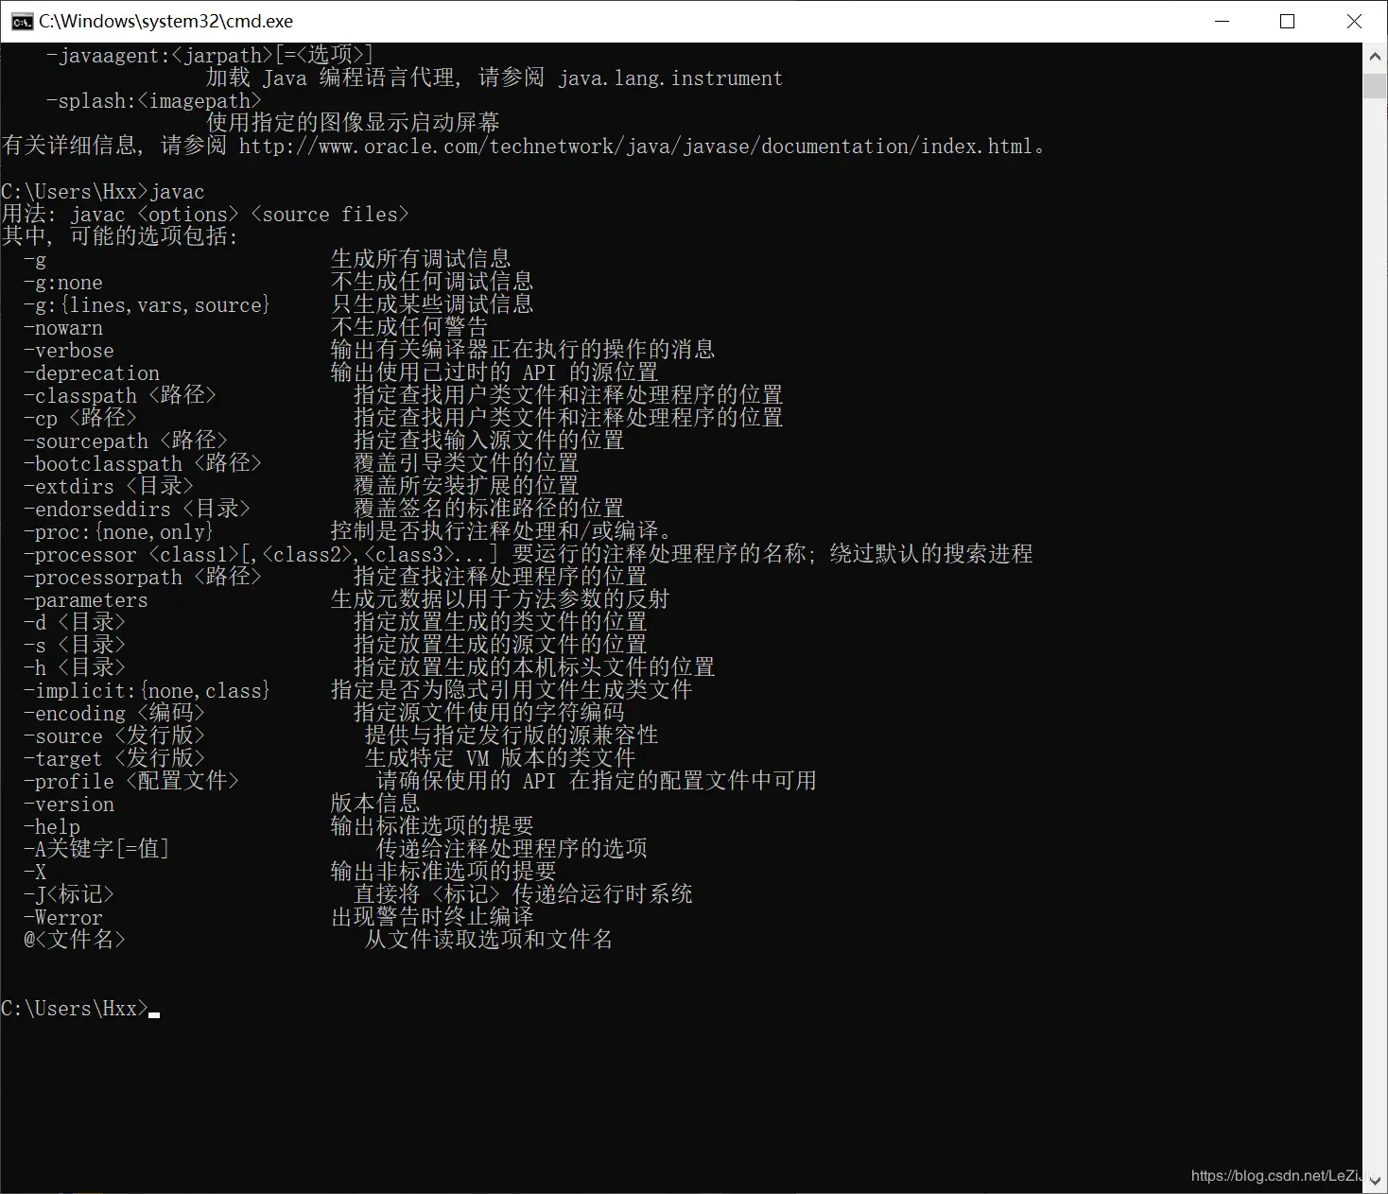Click the '-proc:{none,only}' option
The image size is (1388, 1194).
pyautogui.click(x=119, y=532)
